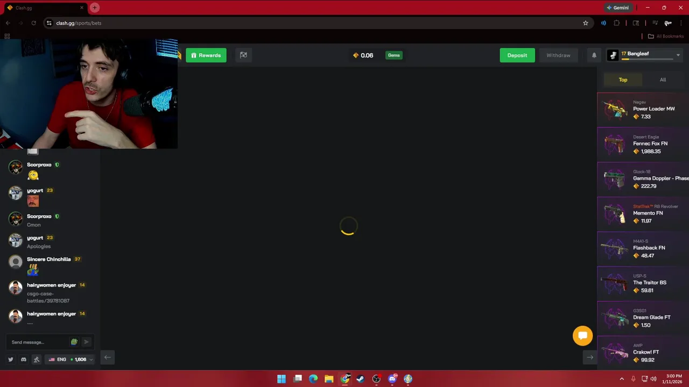Open the Windows Start menu
Screen dimensions: 689x387
pos(282,379)
